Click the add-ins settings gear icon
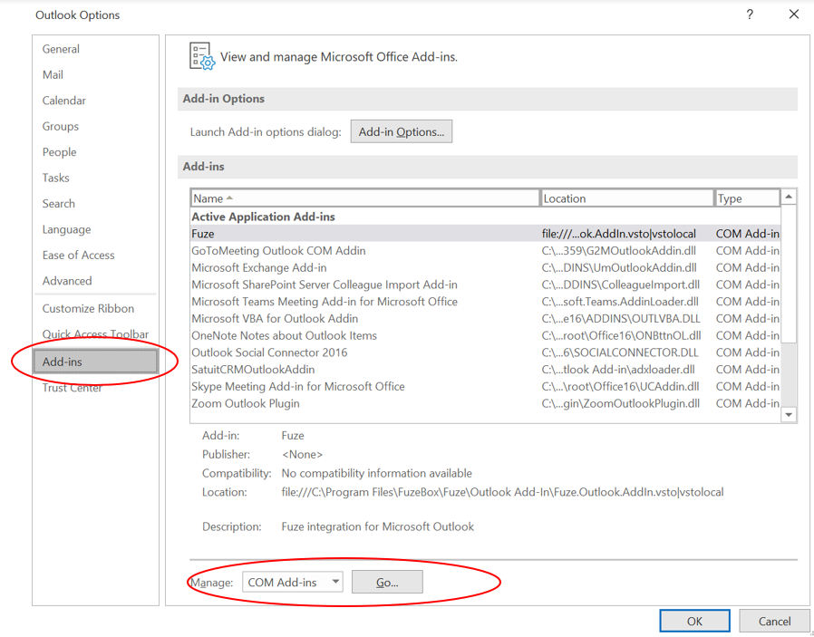Screen dimensions: 814x637 (202, 56)
